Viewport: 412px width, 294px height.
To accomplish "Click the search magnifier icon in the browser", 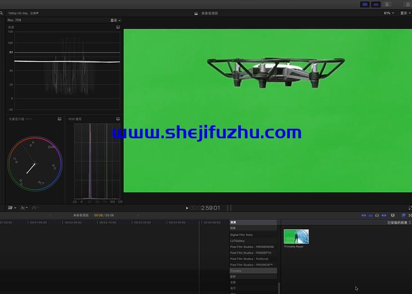I will [1, 13].
